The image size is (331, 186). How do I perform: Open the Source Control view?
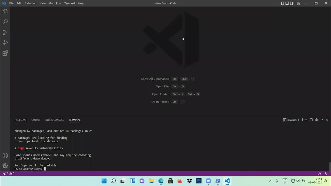[5, 32]
